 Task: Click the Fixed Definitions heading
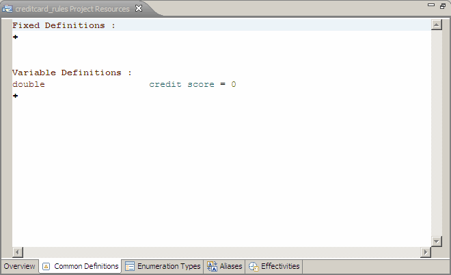point(64,25)
